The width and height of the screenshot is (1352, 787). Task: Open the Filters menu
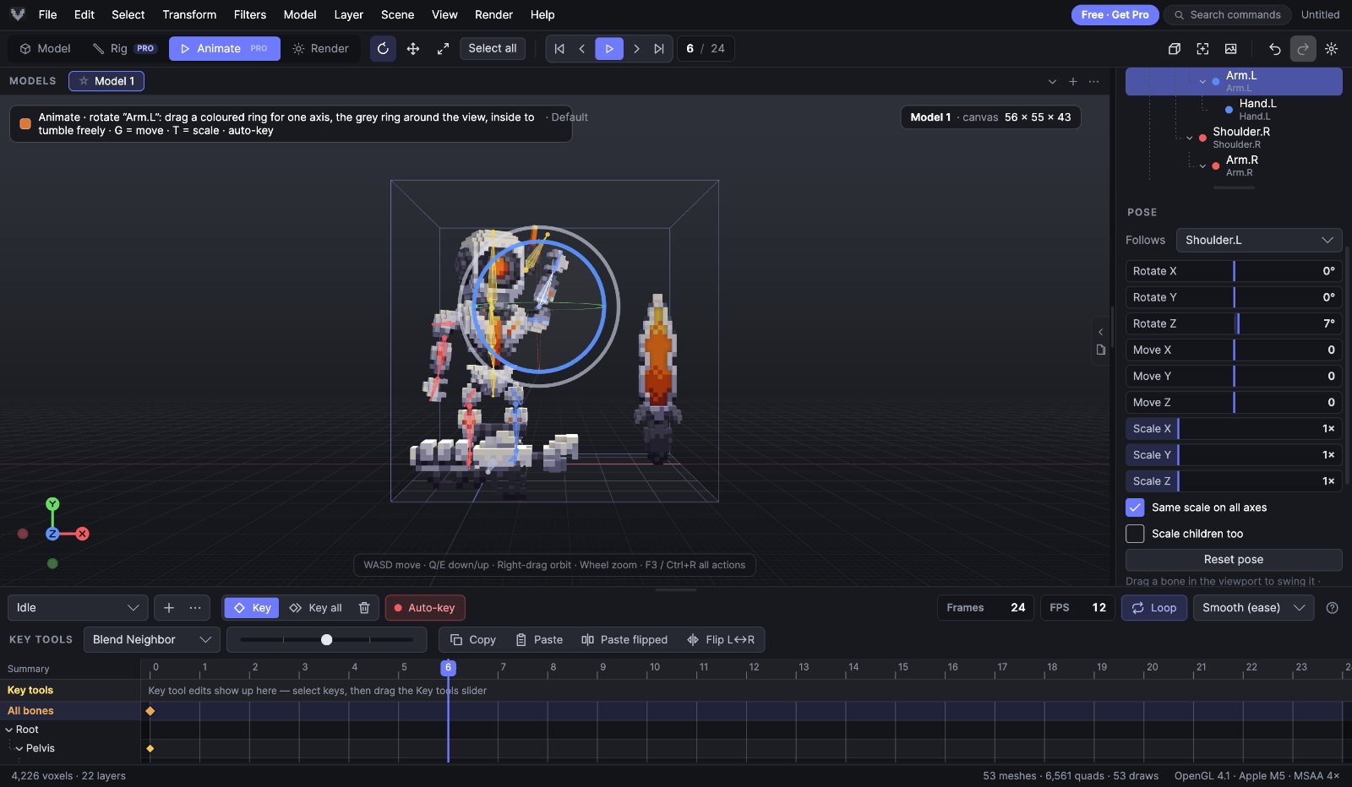pos(249,14)
